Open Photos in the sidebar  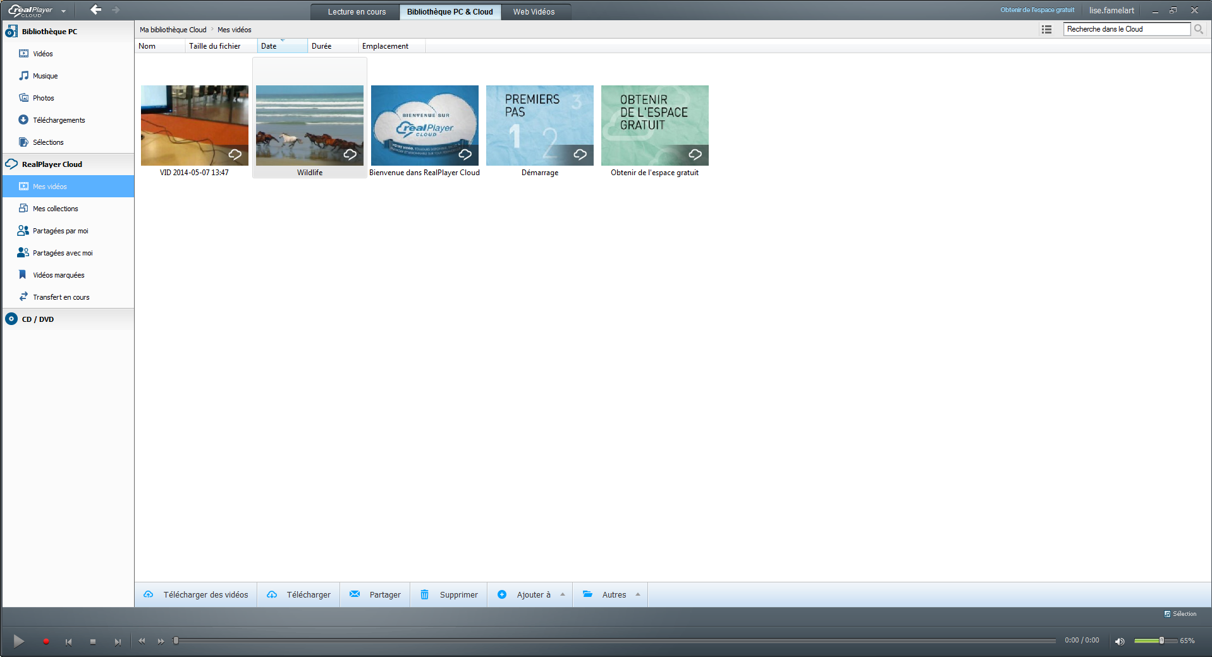point(68,98)
